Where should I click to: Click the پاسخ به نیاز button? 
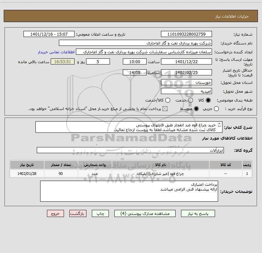(198, 214)
